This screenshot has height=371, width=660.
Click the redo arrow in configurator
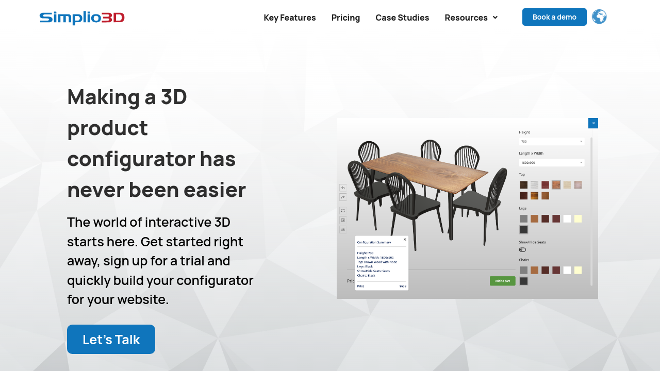343,197
